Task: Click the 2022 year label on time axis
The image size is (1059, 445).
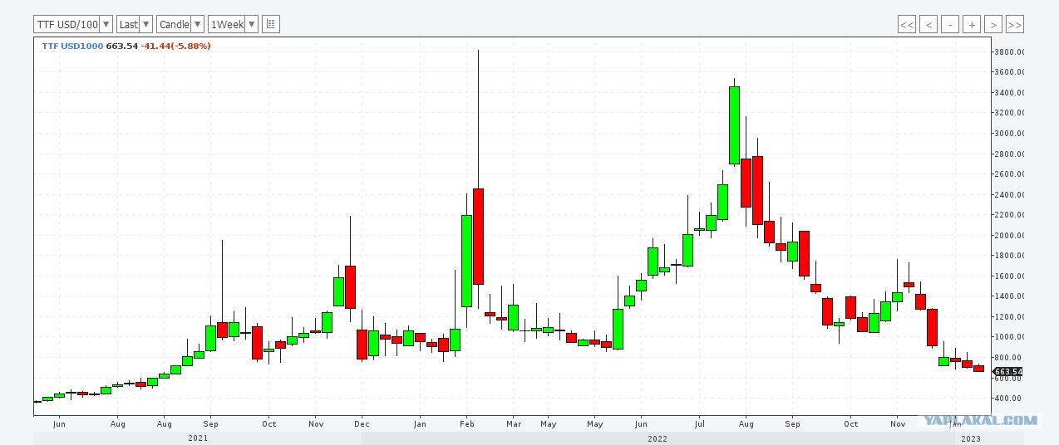Action: pos(657,438)
